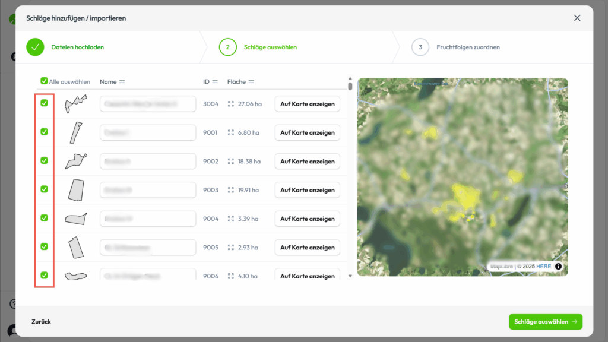Screen dimensions: 608x342
Task: Sort the list by Name column
Action: (x=122, y=82)
